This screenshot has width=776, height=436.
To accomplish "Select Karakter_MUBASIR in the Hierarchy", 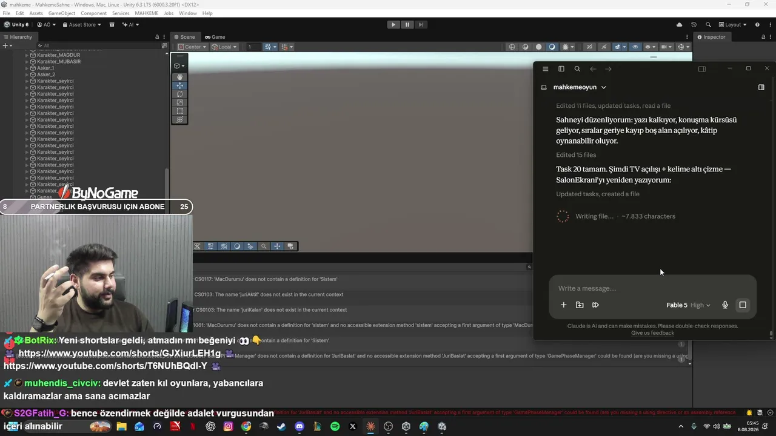I will (x=59, y=62).
